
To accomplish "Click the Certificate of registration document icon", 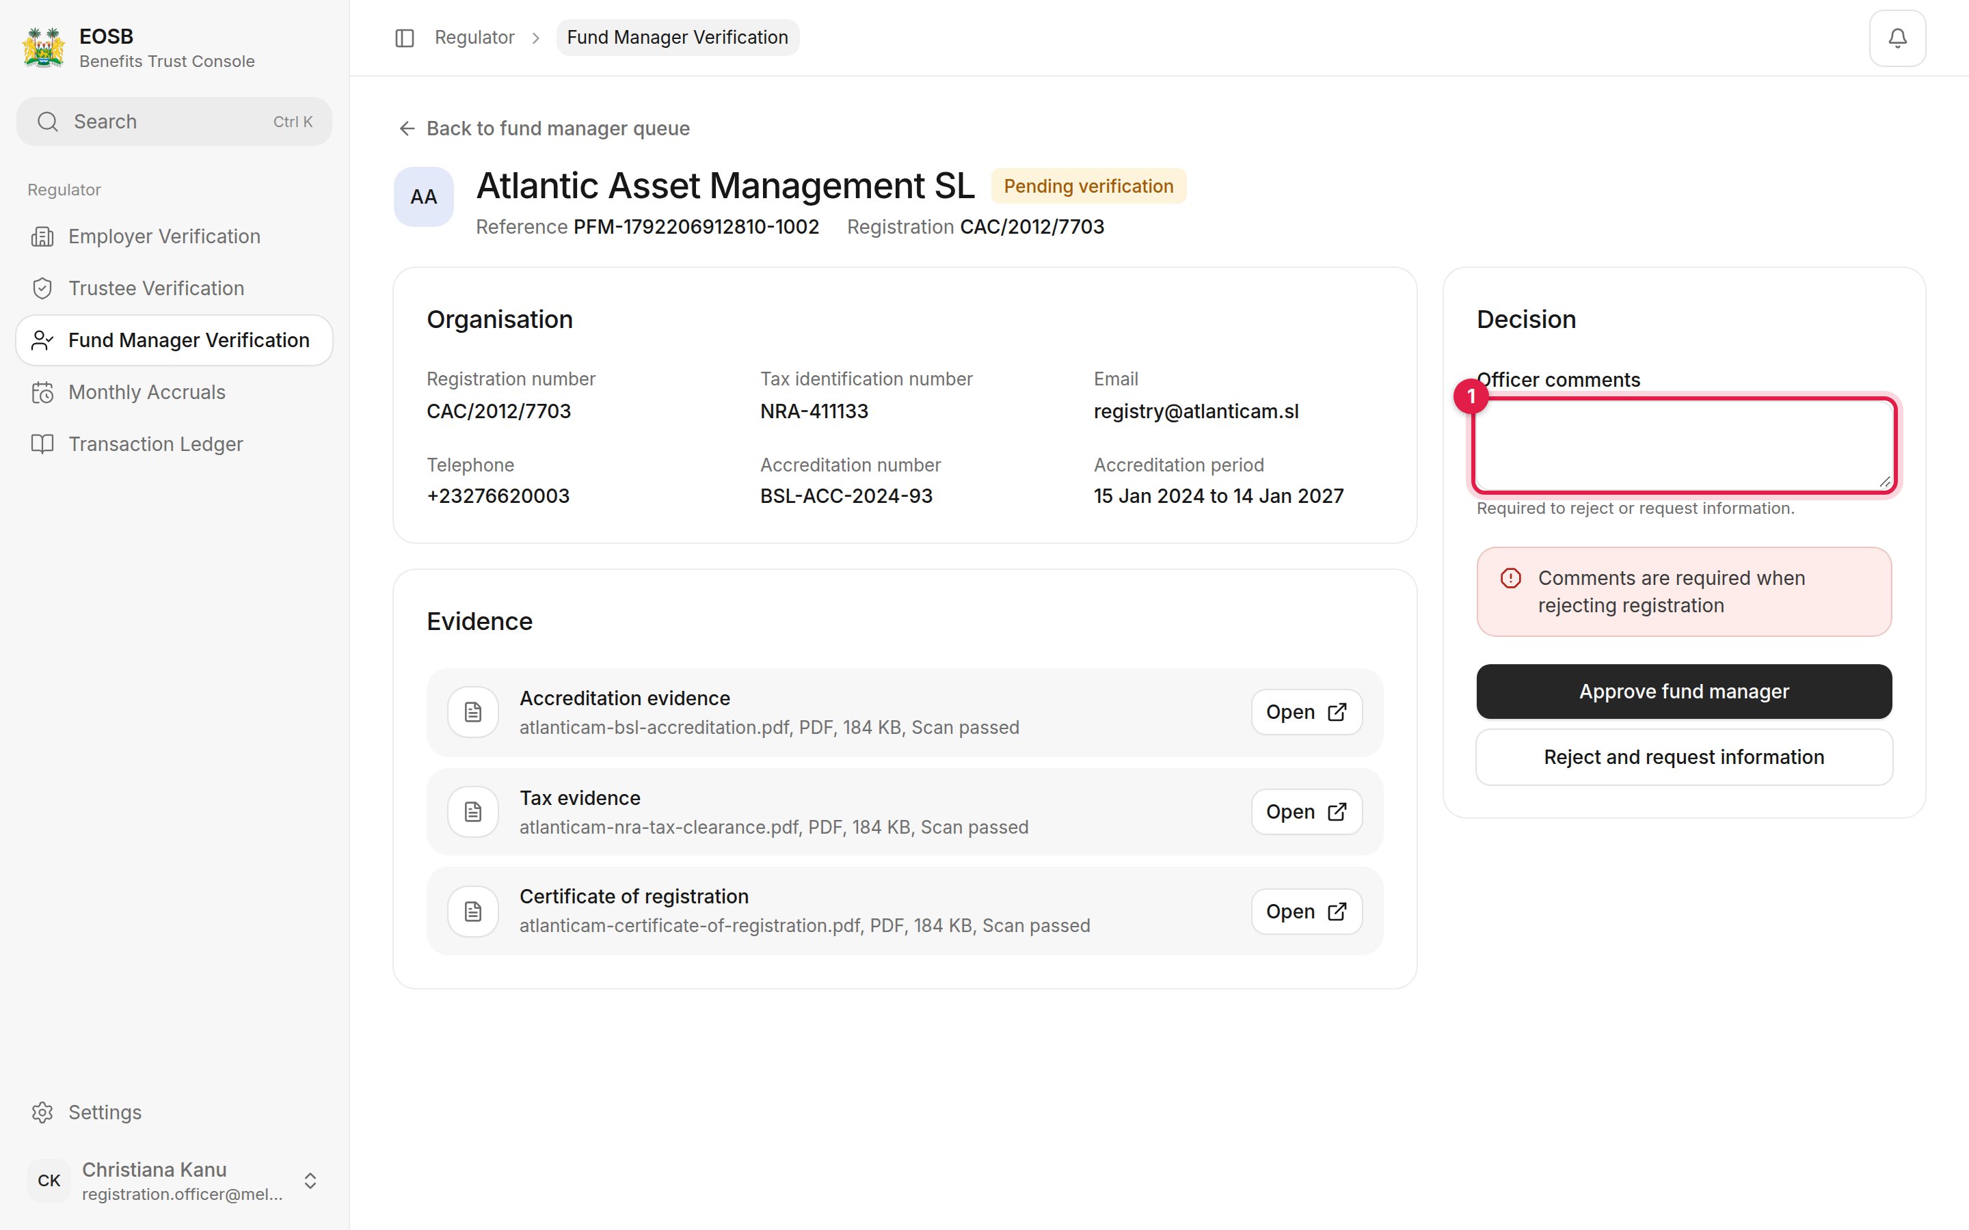I will 472,911.
